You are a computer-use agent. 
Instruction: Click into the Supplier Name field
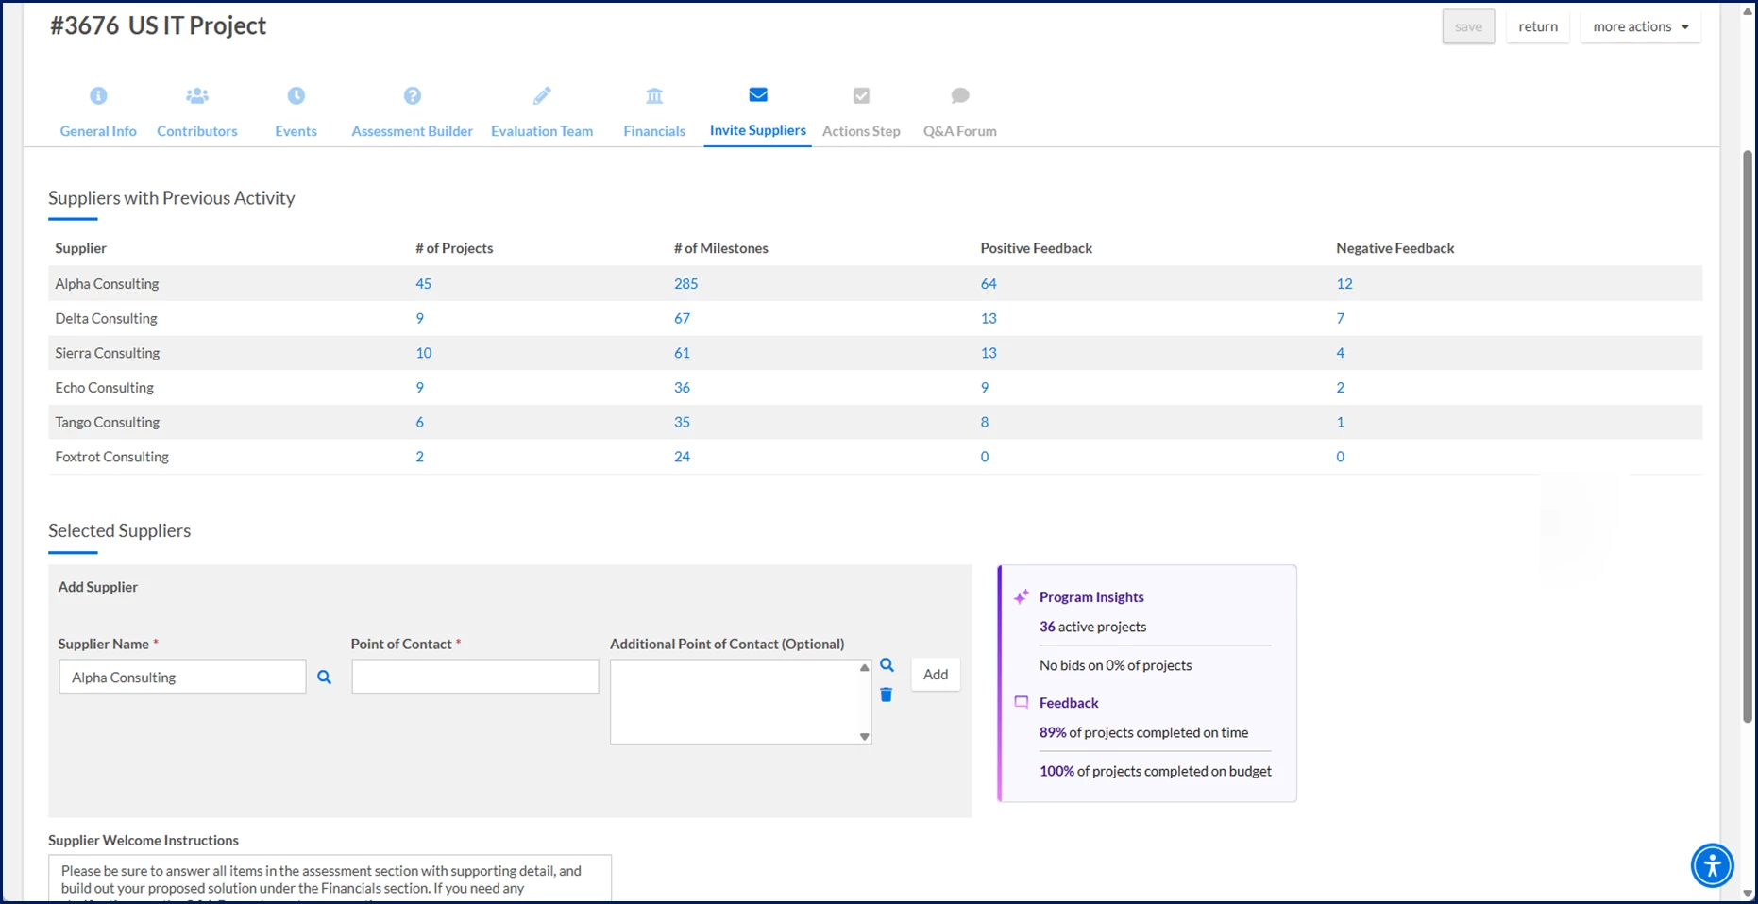[182, 677]
